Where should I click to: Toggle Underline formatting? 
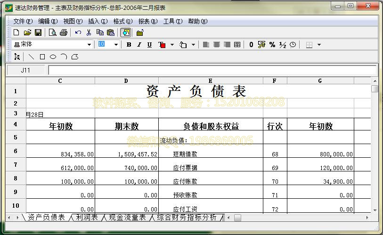pyautogui.click(x=149, y=45)
